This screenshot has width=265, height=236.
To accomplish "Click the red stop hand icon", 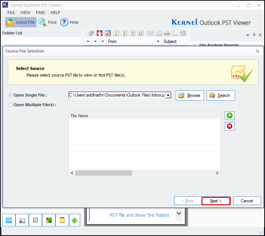I will 100,33.
